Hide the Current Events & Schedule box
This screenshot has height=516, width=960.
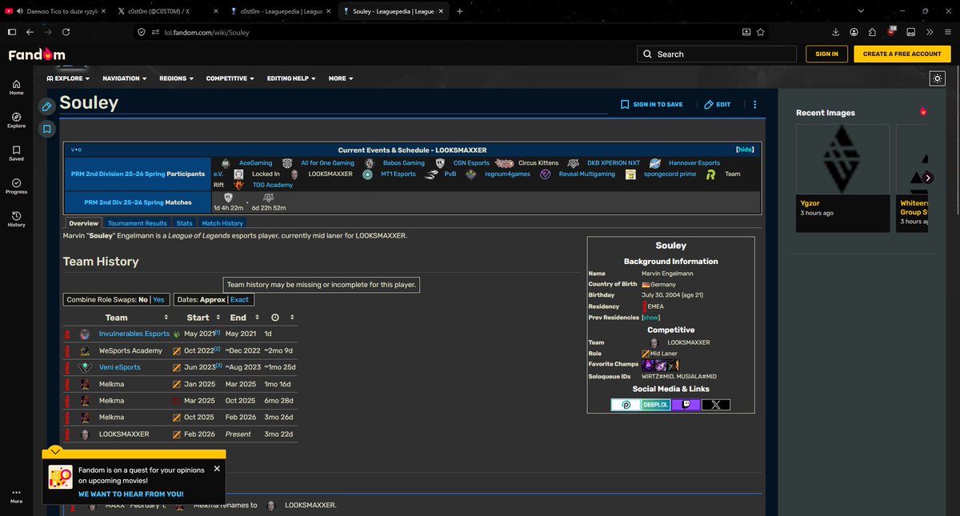[745, 150]
